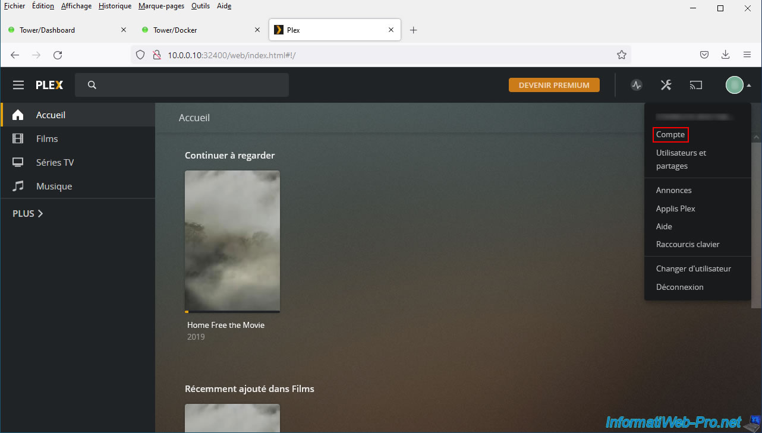Click the Firefox reload page icon
The height and width of the screenshot is (433, 762).
click(x=58, y=55)
